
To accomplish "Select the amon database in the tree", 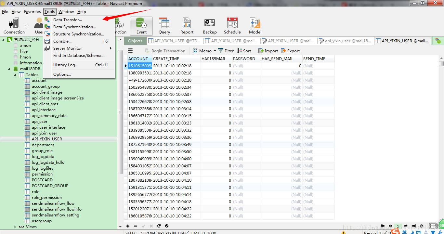I will [25, 45].
